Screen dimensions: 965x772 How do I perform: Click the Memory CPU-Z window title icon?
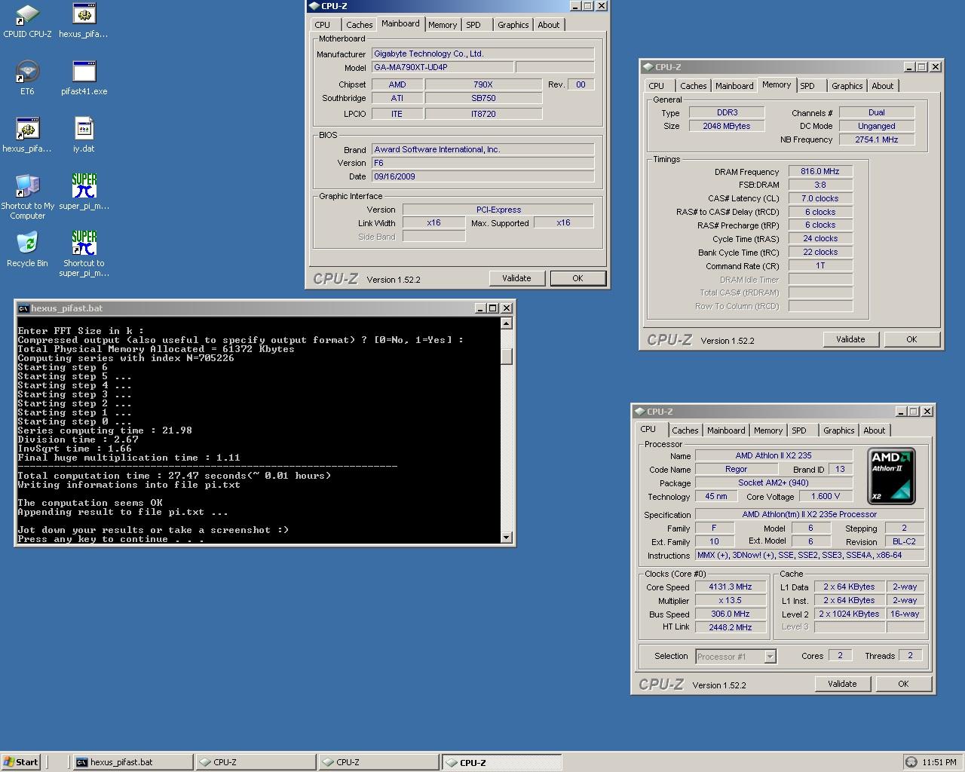tap(648, 66)
